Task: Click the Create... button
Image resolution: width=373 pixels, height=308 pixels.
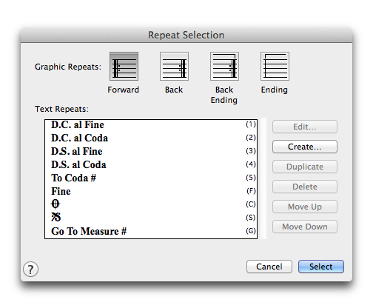Action: tap(305, 147)
